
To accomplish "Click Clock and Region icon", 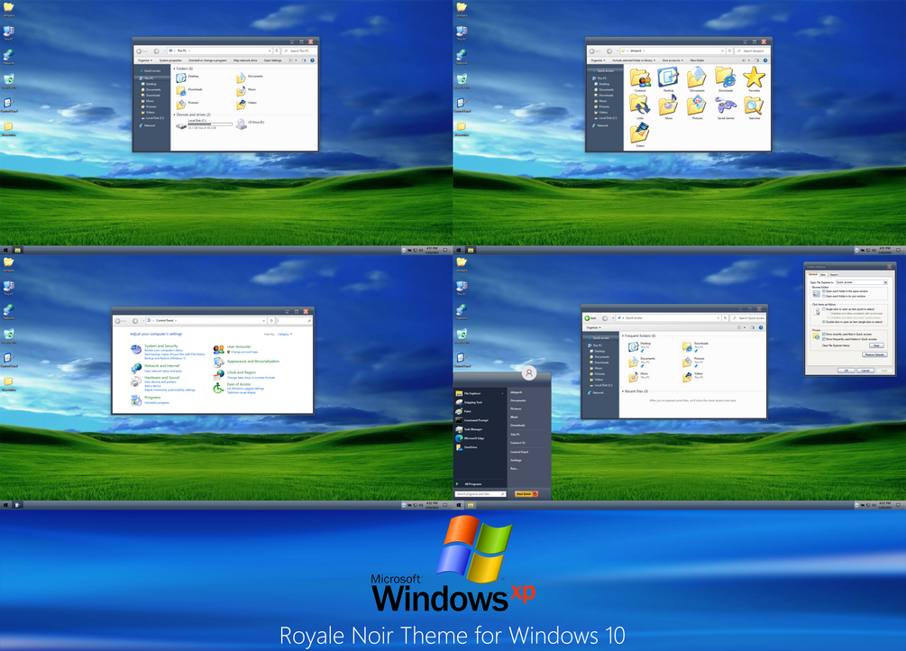I will coord(219,375).
